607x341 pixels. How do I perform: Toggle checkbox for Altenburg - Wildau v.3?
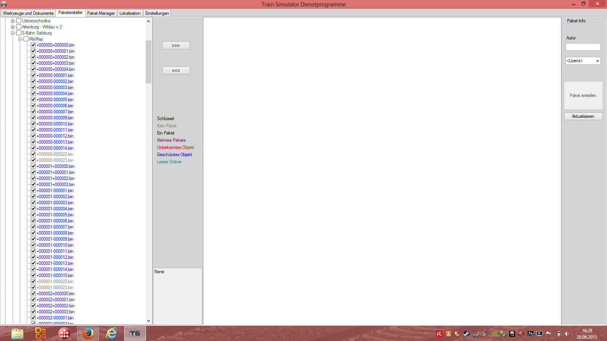pyautogui.click(x=19, y=27)
